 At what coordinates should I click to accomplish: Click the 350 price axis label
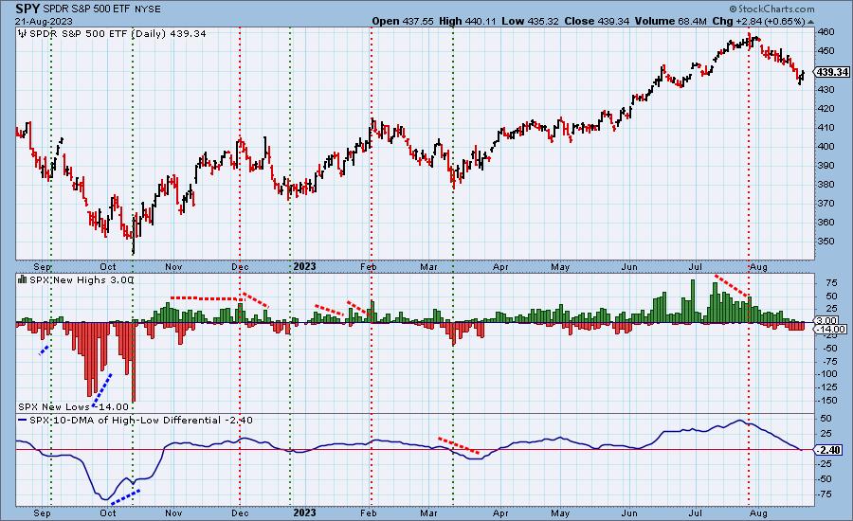point(826,241)
